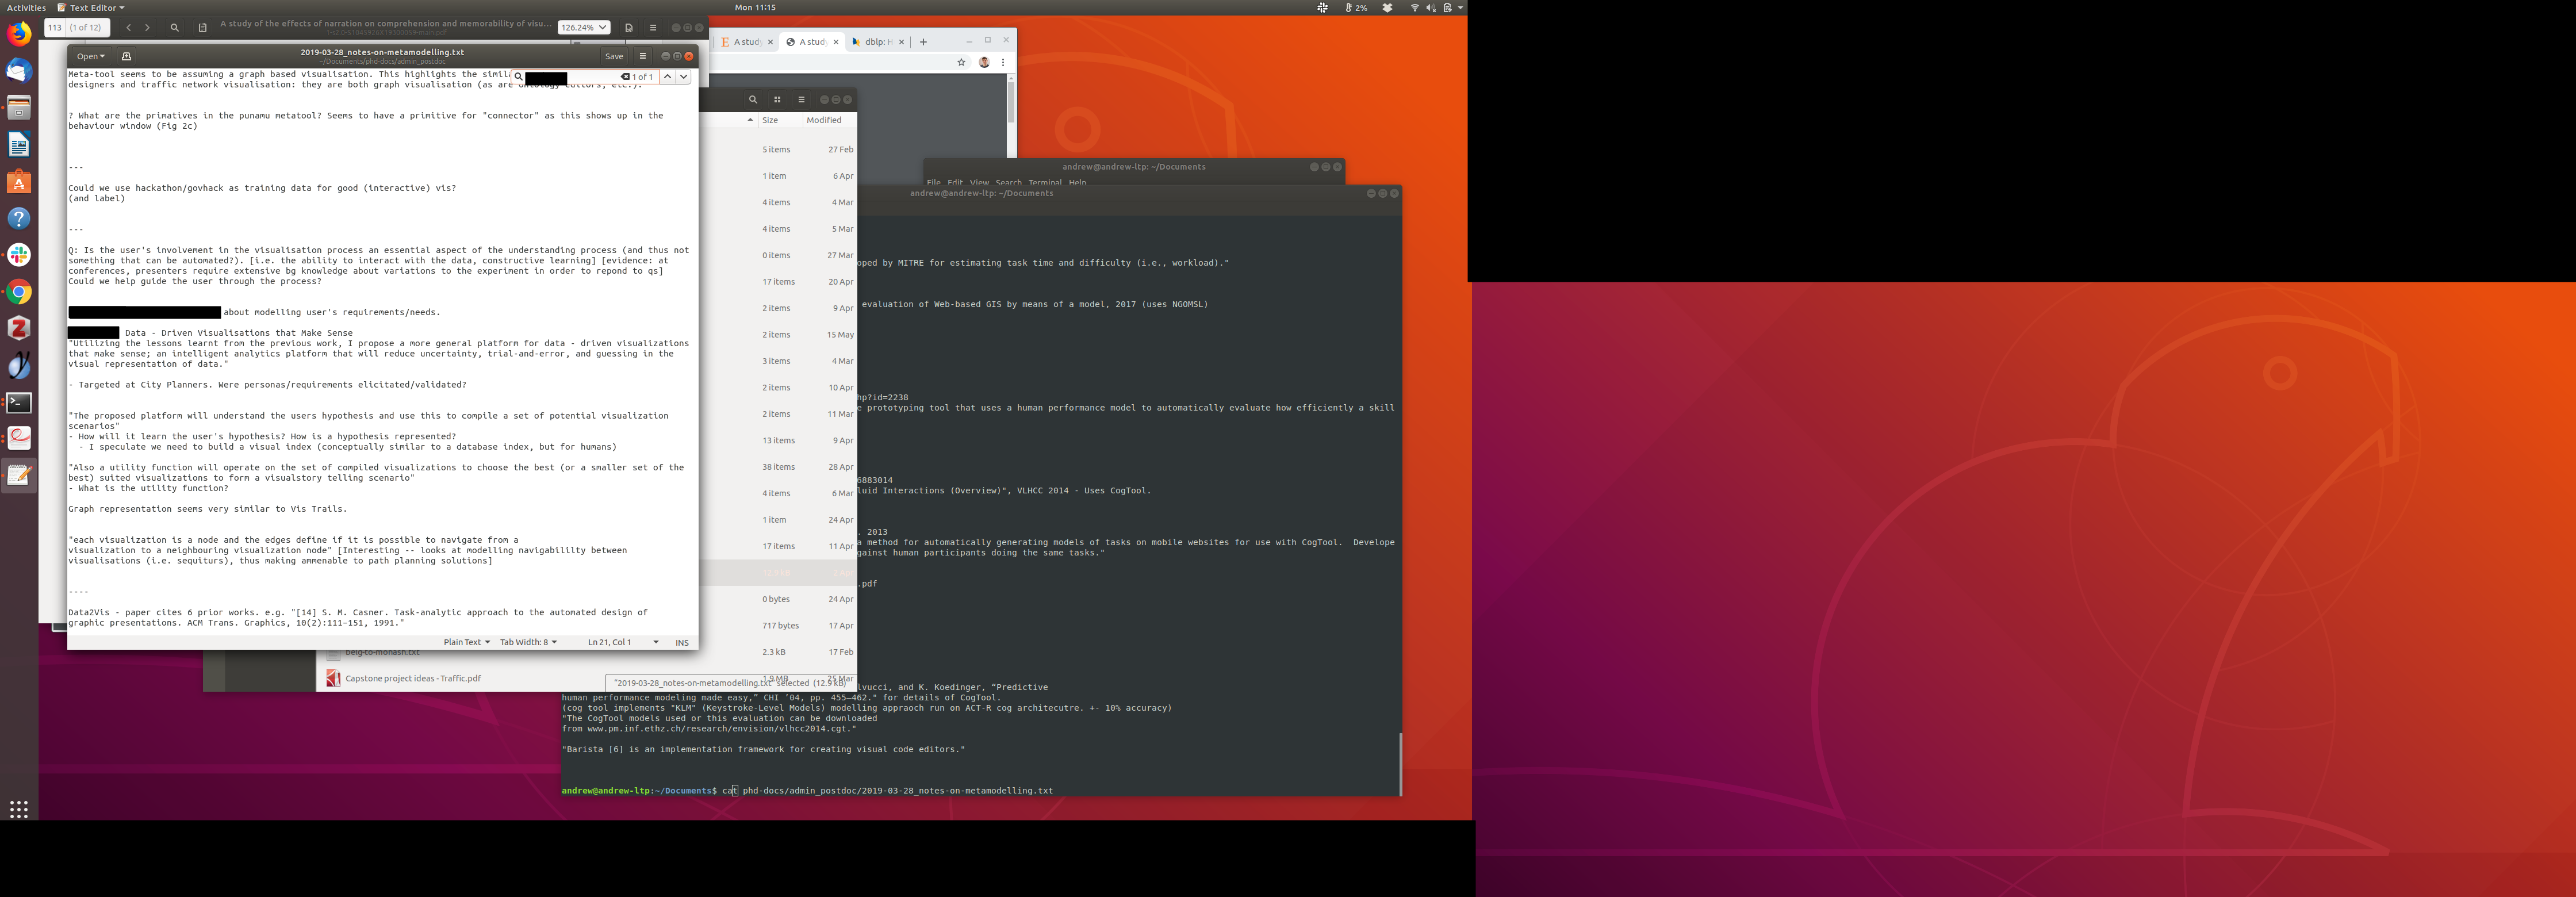Image resolution: width=2576 pixels, height=897 pixels.
Task: Click the Open button
Action: click(90, 56)
